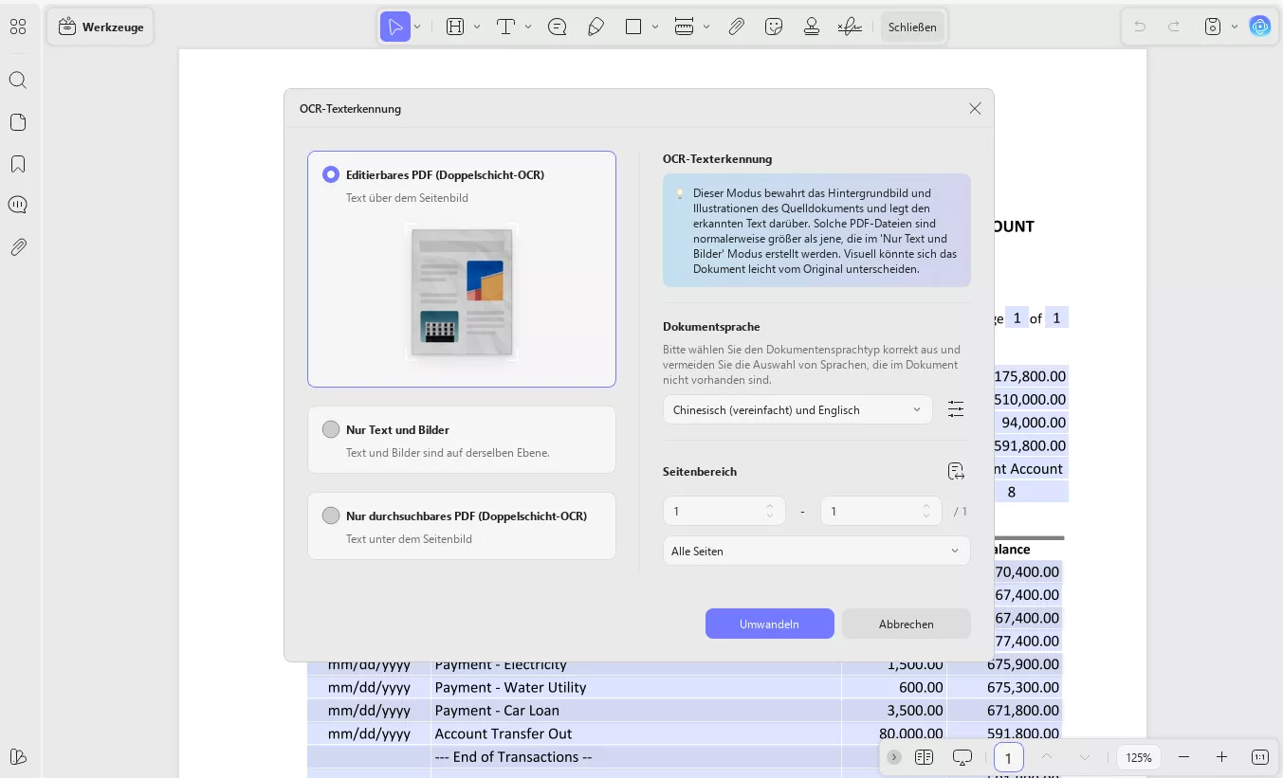The height and width of the screenshot is (778, 1283).
Task: Open the bookmarks panel icon
Action: pyautogui.click(x=18, y=164)
